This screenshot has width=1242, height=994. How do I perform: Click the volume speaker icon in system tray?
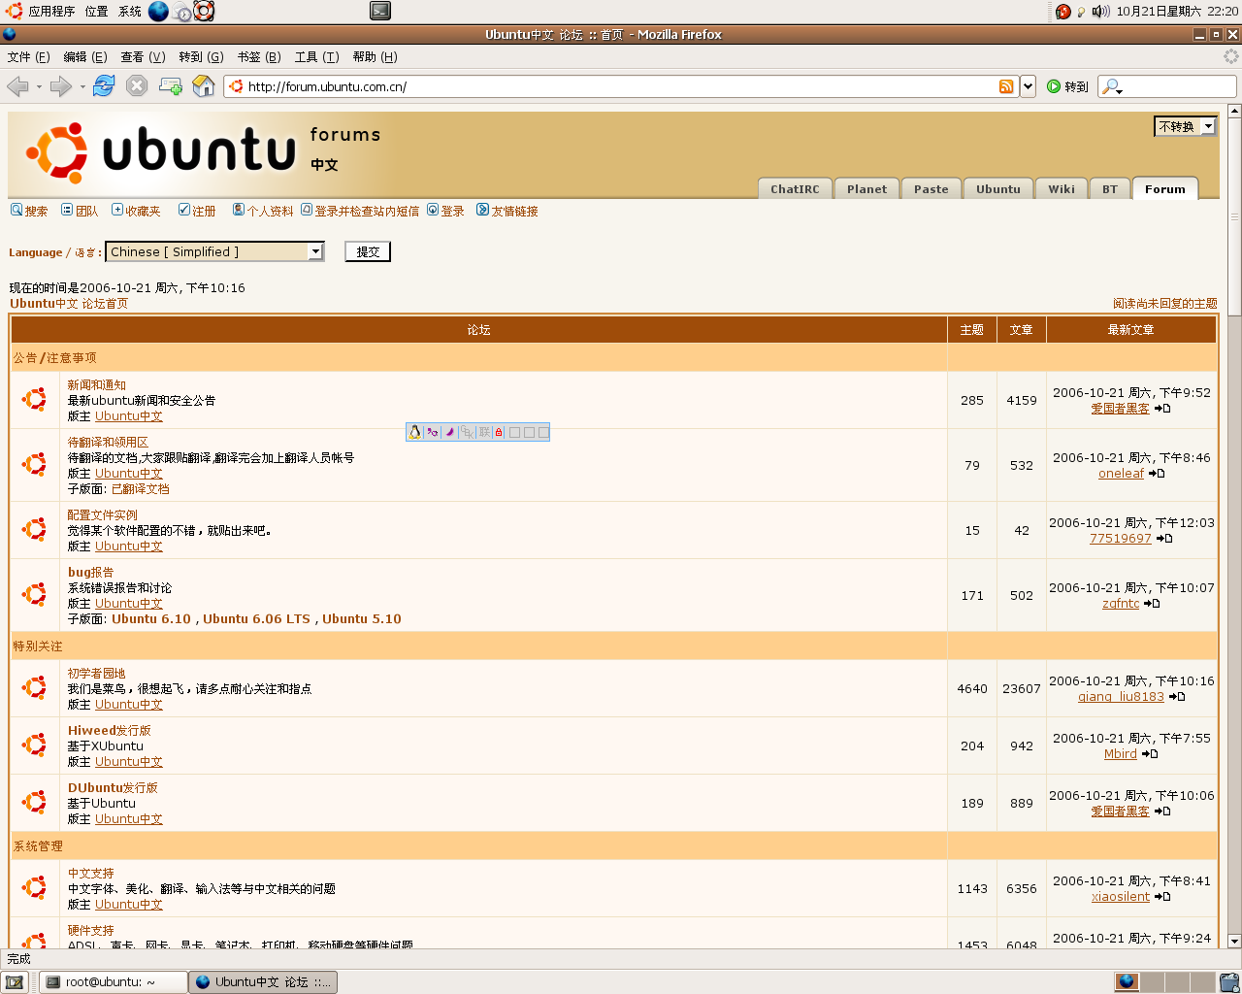point(1100,12)
